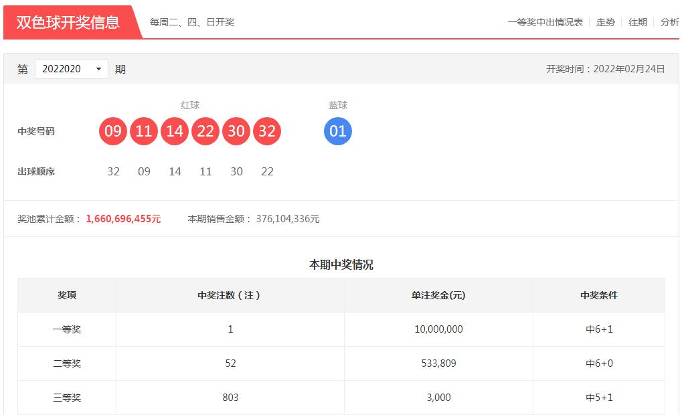
Task: Click the 本期中奖情况 table title
Action: click(x=341, y=264)
